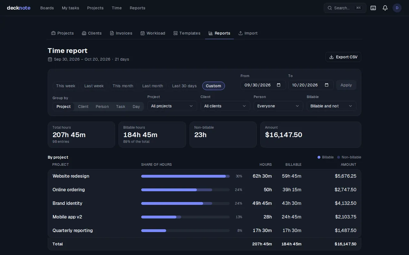Click the Search box in header

345,8
